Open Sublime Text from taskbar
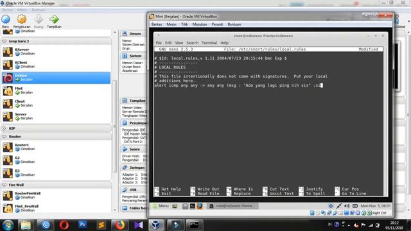411x231 pixels. tap(101, 225)
